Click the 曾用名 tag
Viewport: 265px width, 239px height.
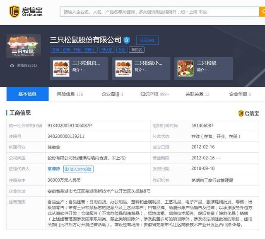137,50
